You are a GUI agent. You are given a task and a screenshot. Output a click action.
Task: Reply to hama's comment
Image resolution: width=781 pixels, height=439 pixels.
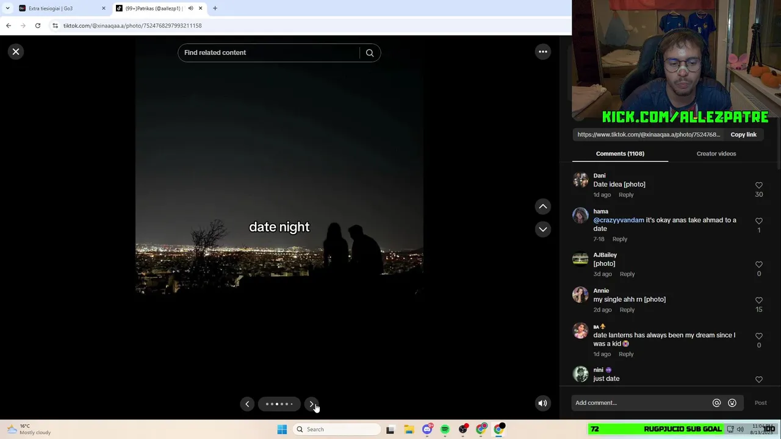619,239
